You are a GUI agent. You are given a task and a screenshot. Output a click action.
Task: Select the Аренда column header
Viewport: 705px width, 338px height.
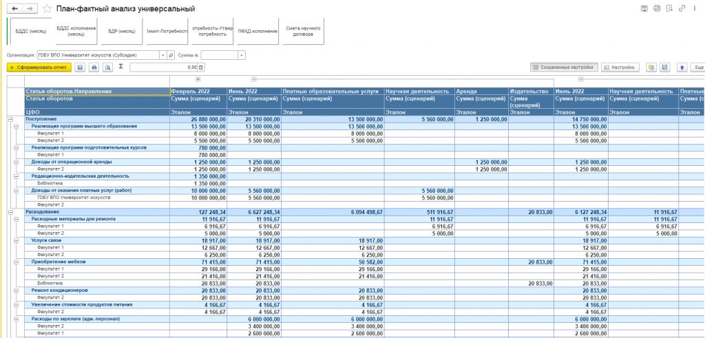(481, 92)
